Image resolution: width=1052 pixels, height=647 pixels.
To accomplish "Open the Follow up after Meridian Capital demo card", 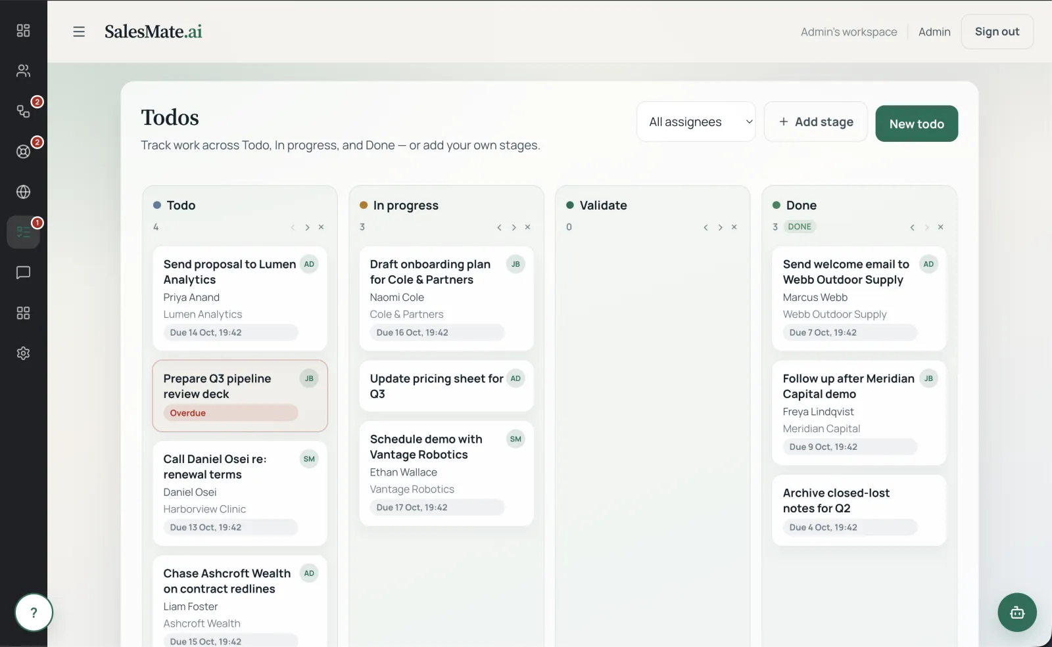I will click(859, 413).
